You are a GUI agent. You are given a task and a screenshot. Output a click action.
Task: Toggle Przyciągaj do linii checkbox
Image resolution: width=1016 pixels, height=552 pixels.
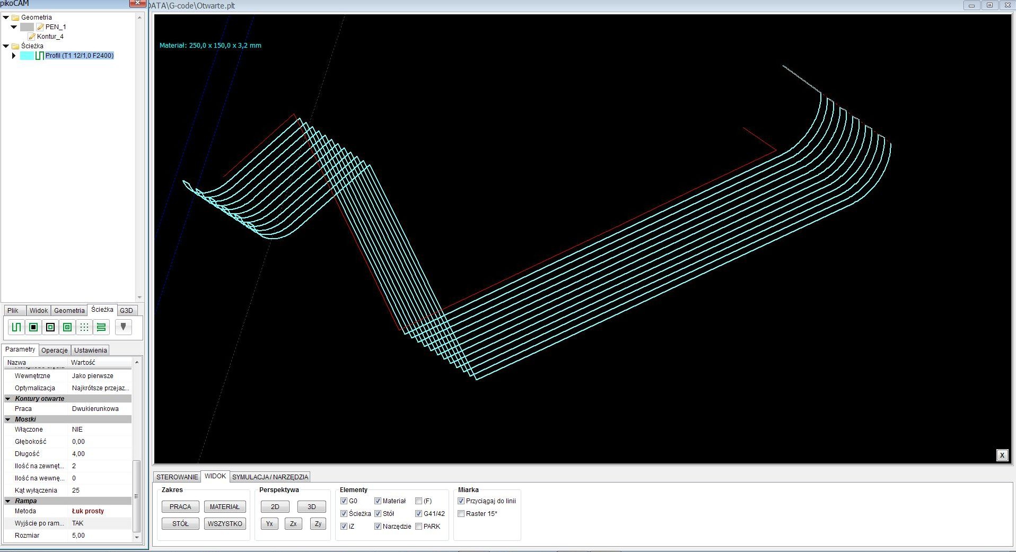461,501
